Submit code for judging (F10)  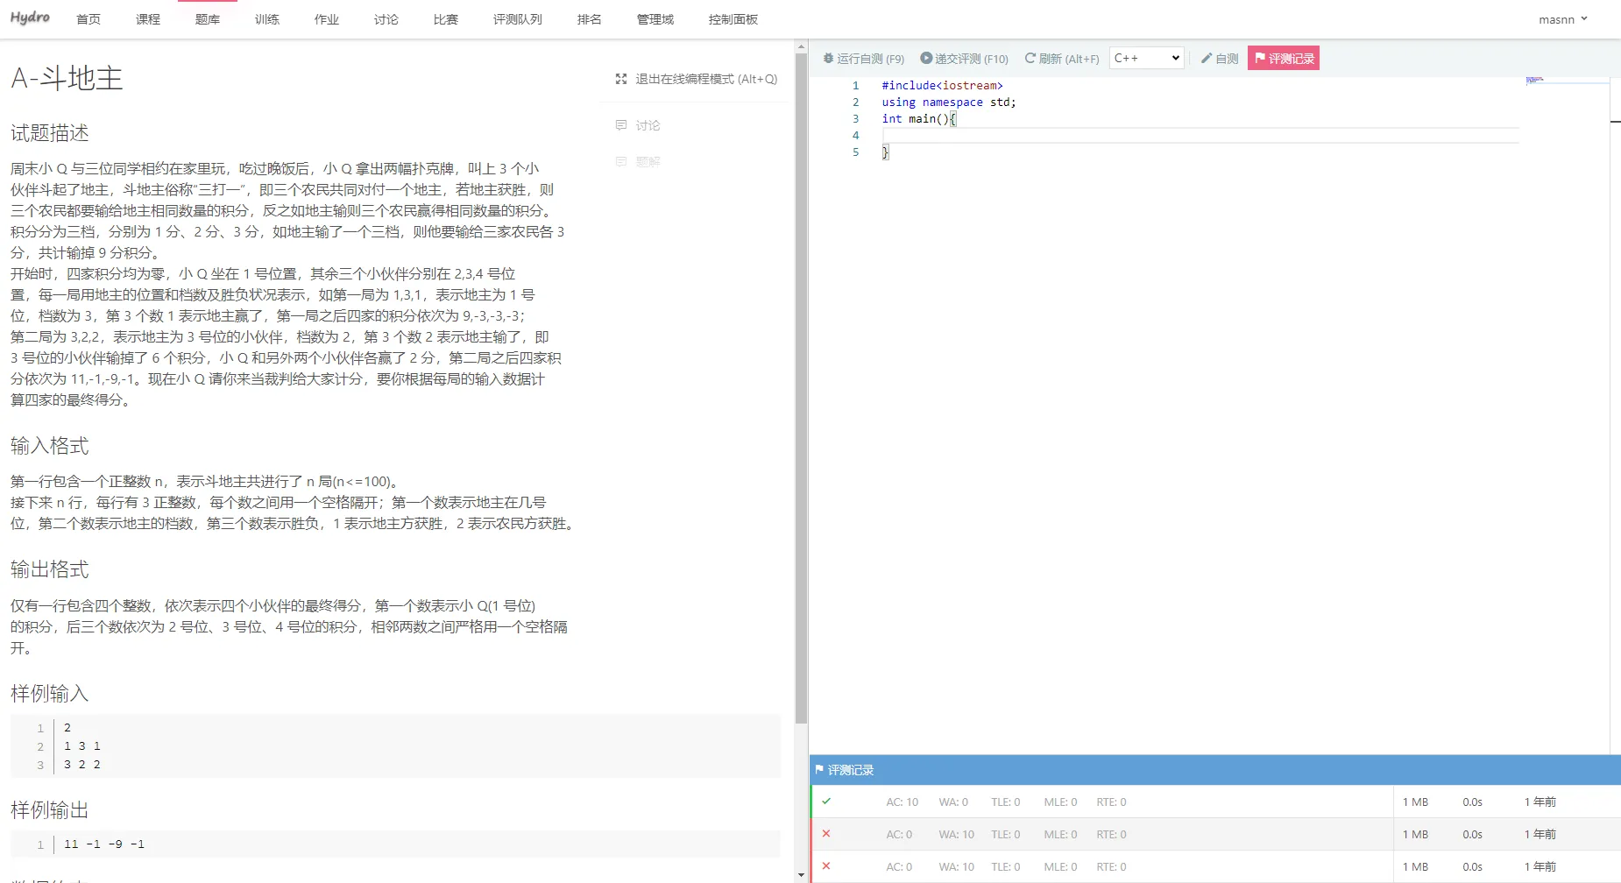pos(964,59)
